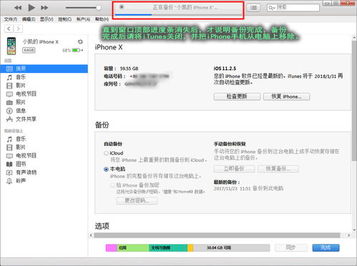Click the 同步 button
The width and height of the screenshot is (357, 266).
(x=291, y=248)
